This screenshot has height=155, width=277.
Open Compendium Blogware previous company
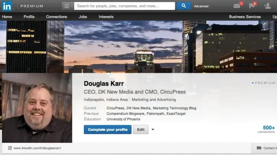[126, 114]
